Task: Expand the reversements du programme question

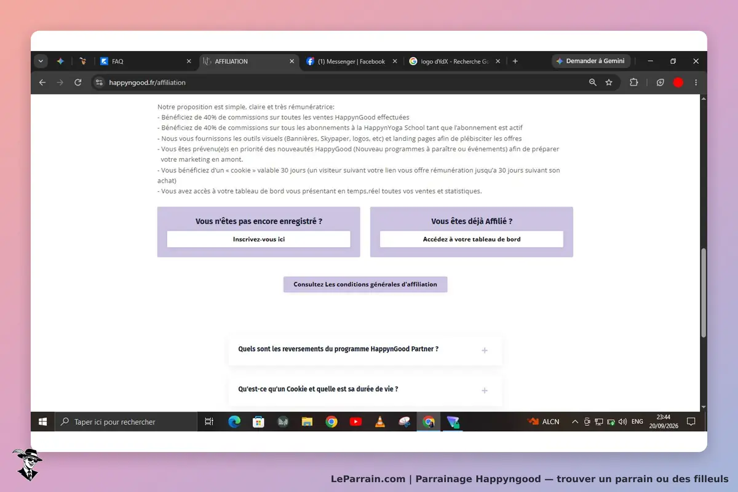Action: point(365,349)
